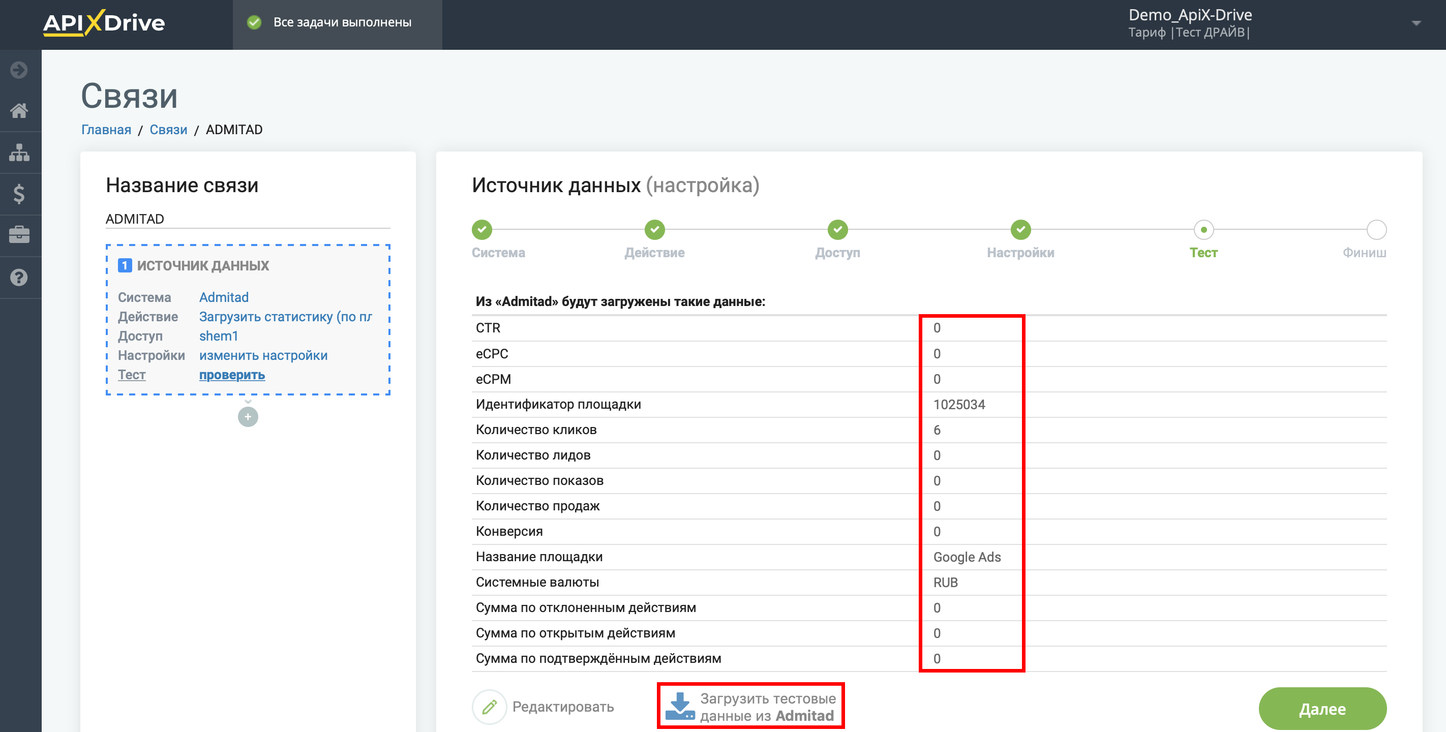1446x732 pixels.
Task: Expand the sidebar with the arrow icon
Action: pos(19,70)
